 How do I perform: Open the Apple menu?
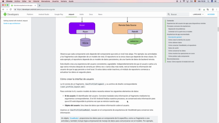[3, 1]
